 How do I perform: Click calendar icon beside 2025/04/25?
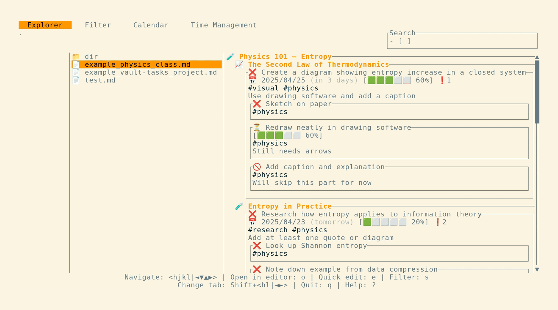pos(252,80)
